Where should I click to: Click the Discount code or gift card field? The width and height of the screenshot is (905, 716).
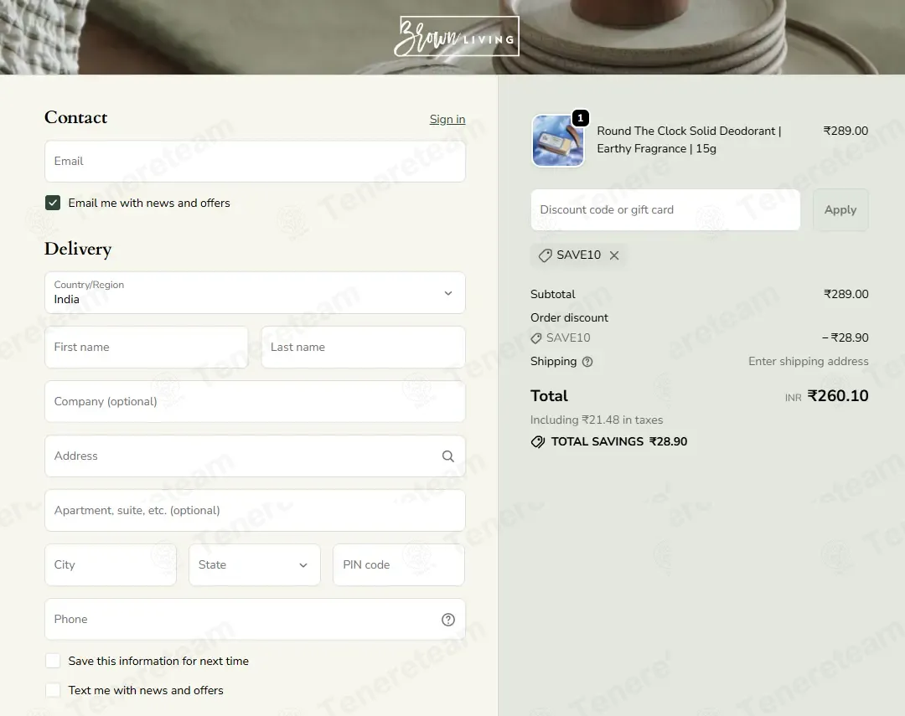click(665, 210)
